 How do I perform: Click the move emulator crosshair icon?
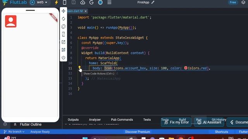(x=64, y=11)
